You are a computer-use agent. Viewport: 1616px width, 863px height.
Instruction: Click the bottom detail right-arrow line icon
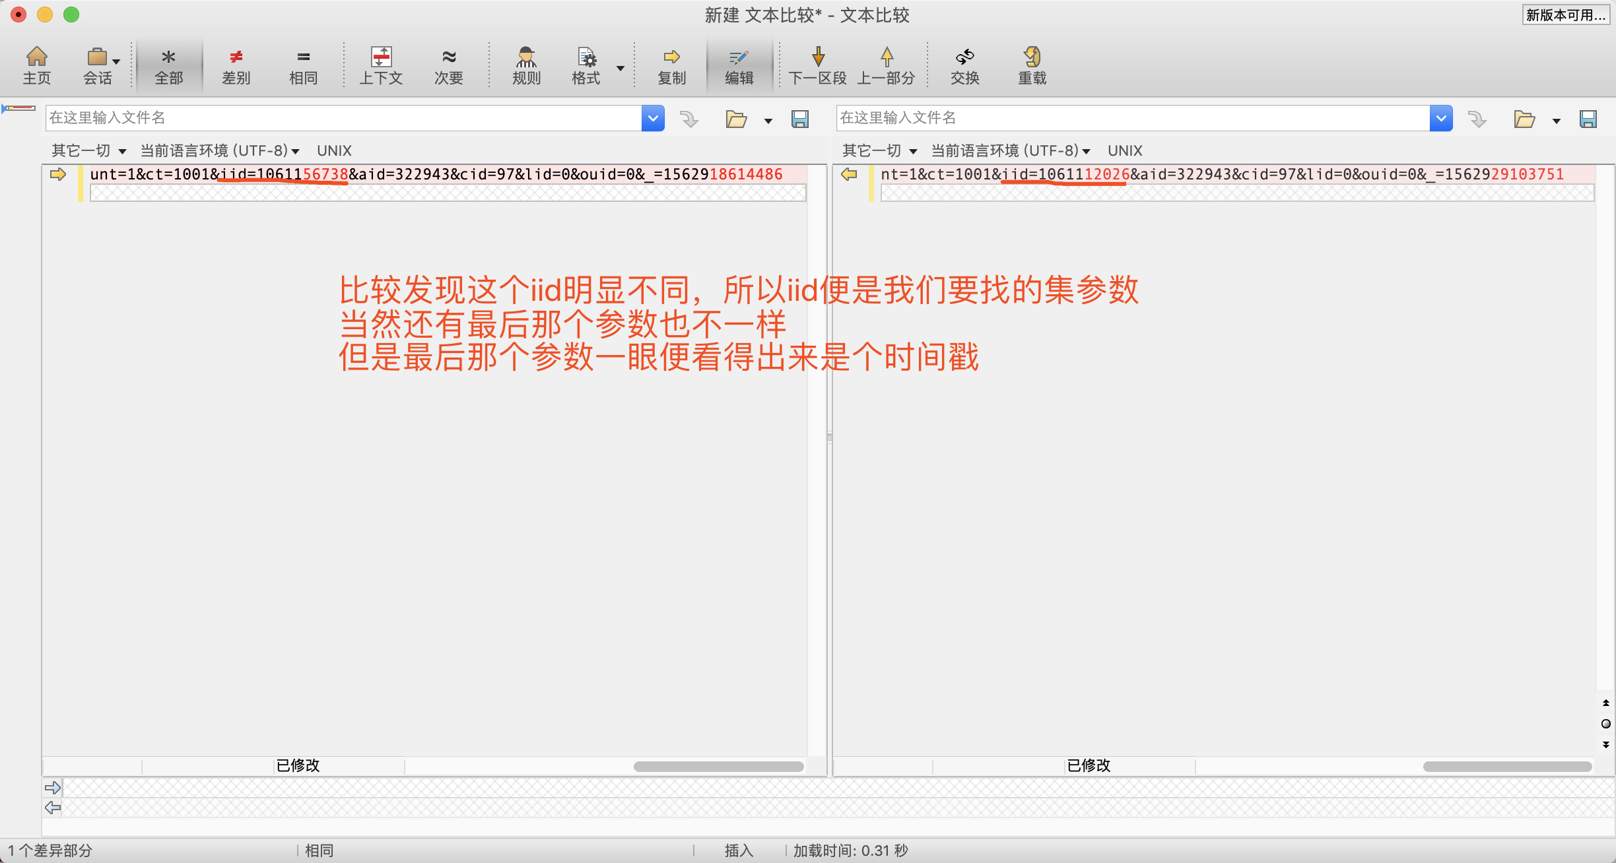[x=53, y=787]
